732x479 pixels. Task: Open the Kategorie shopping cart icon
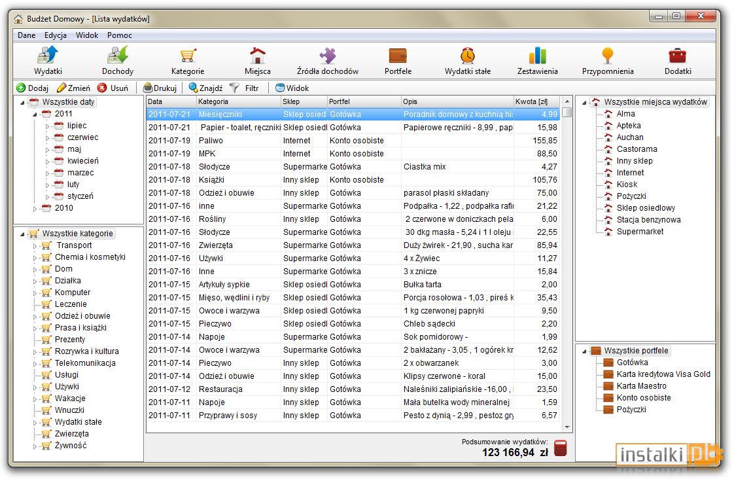click(188, 56)
